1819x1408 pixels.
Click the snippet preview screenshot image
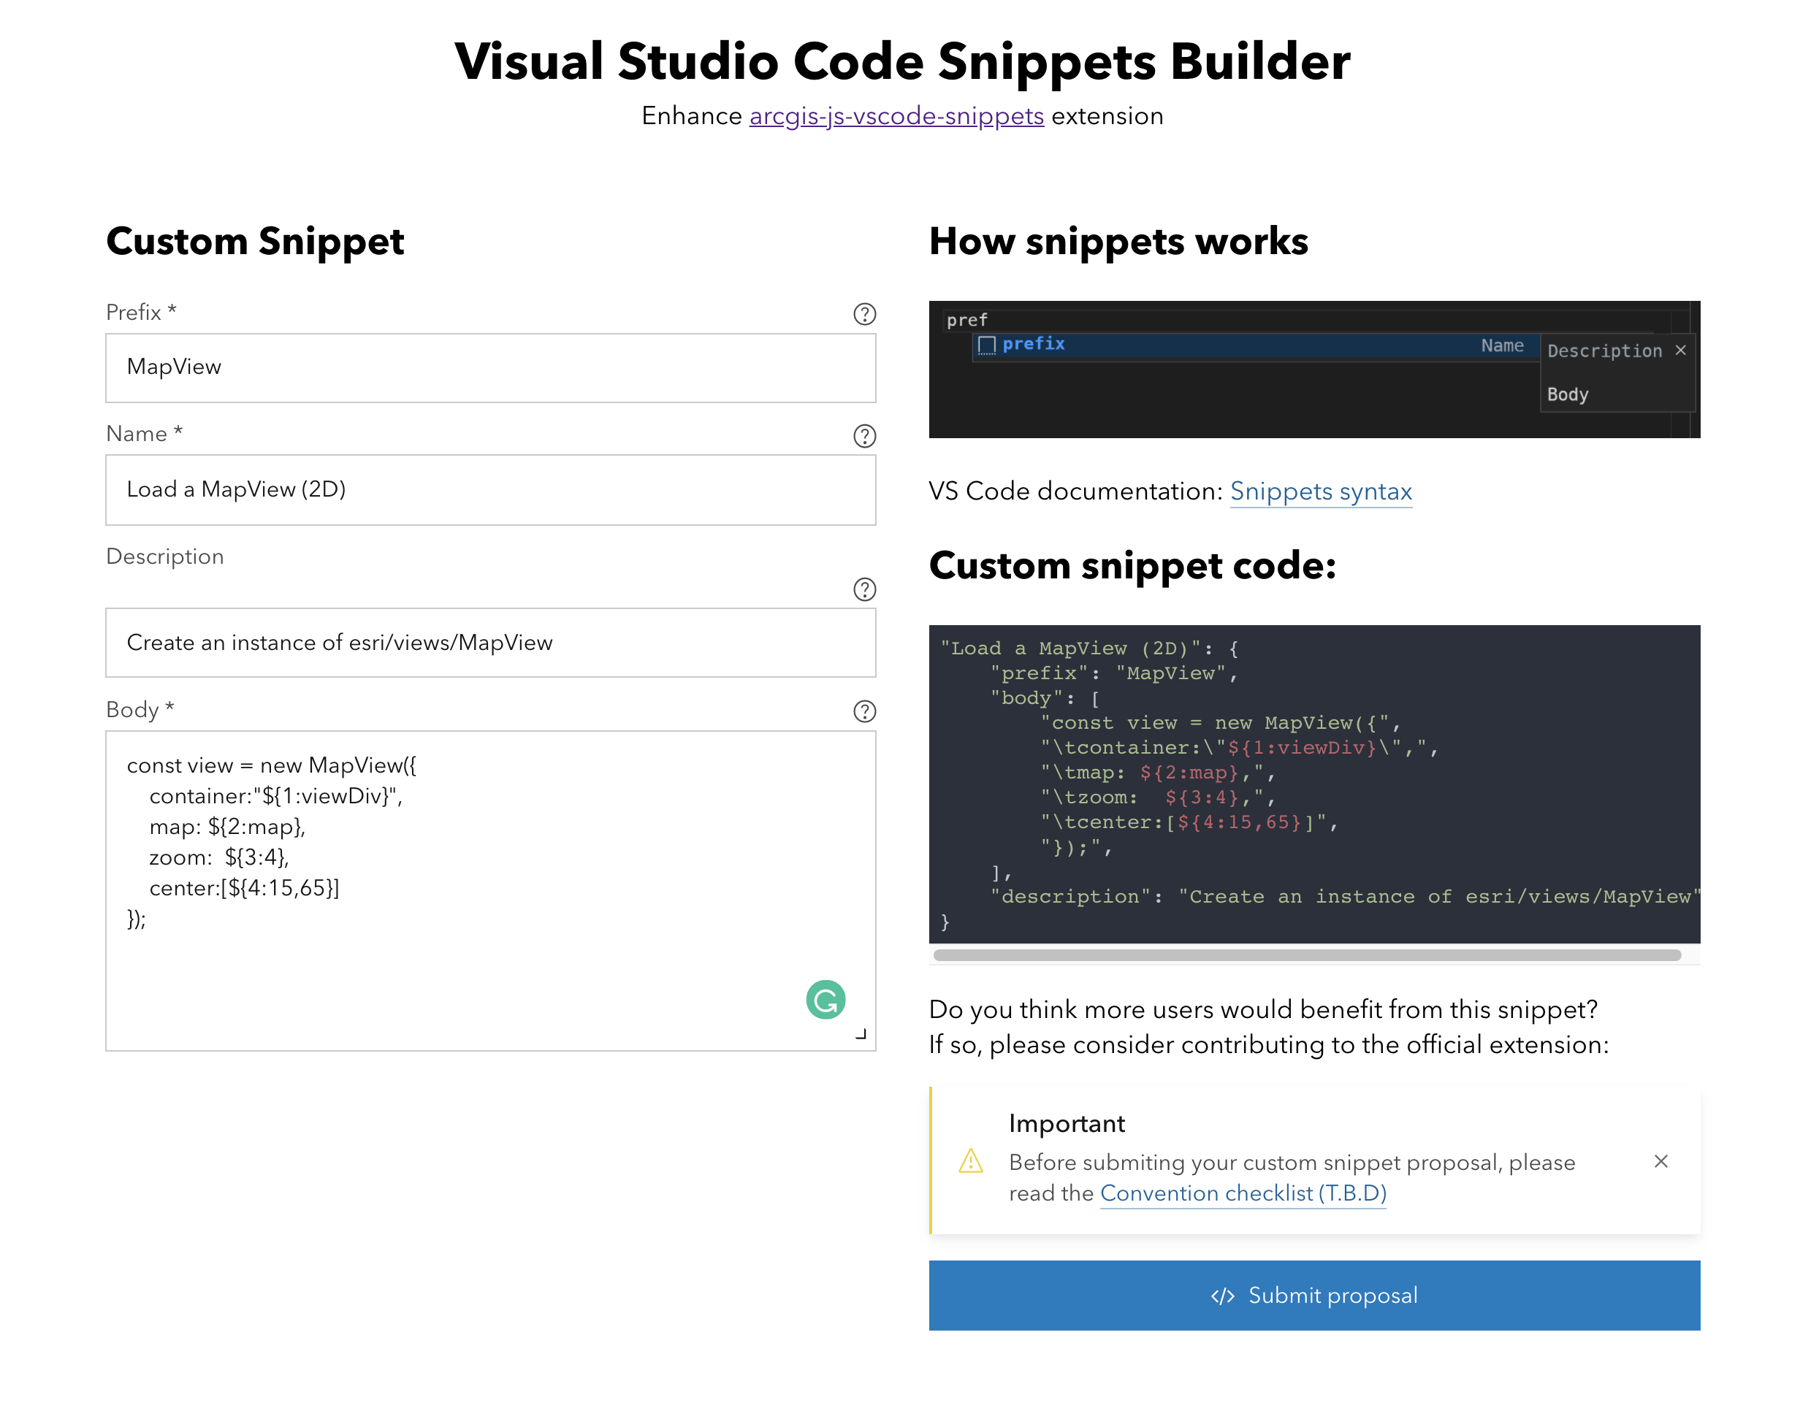pos(1313,369)
